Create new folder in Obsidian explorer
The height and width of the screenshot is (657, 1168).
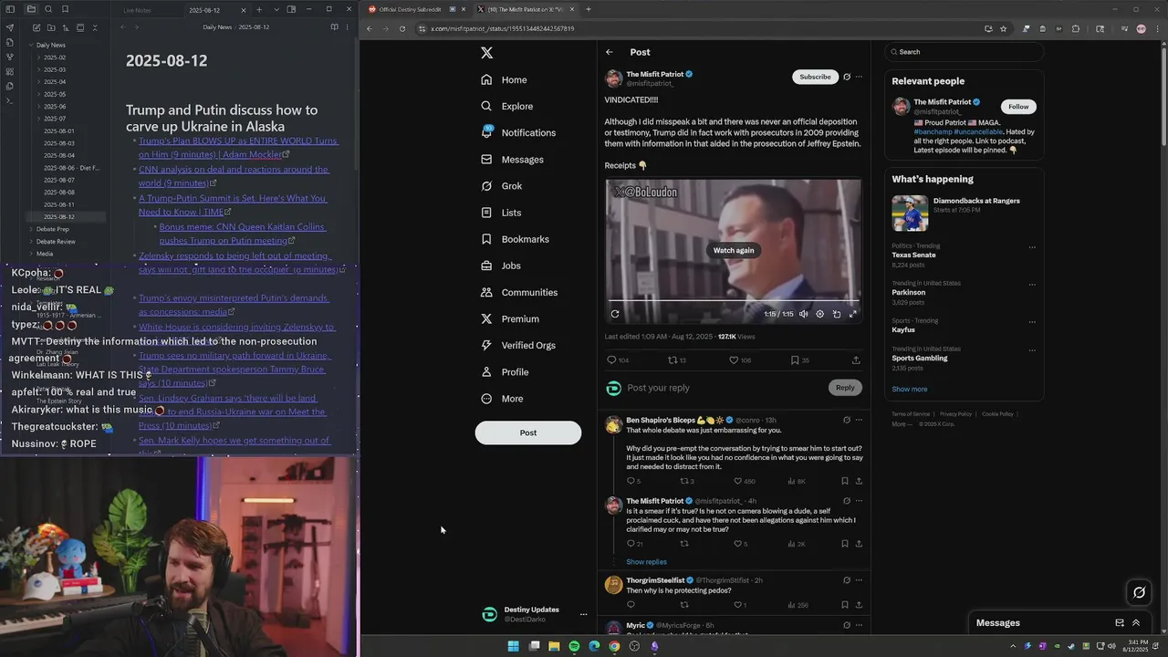tap(51, 27)
